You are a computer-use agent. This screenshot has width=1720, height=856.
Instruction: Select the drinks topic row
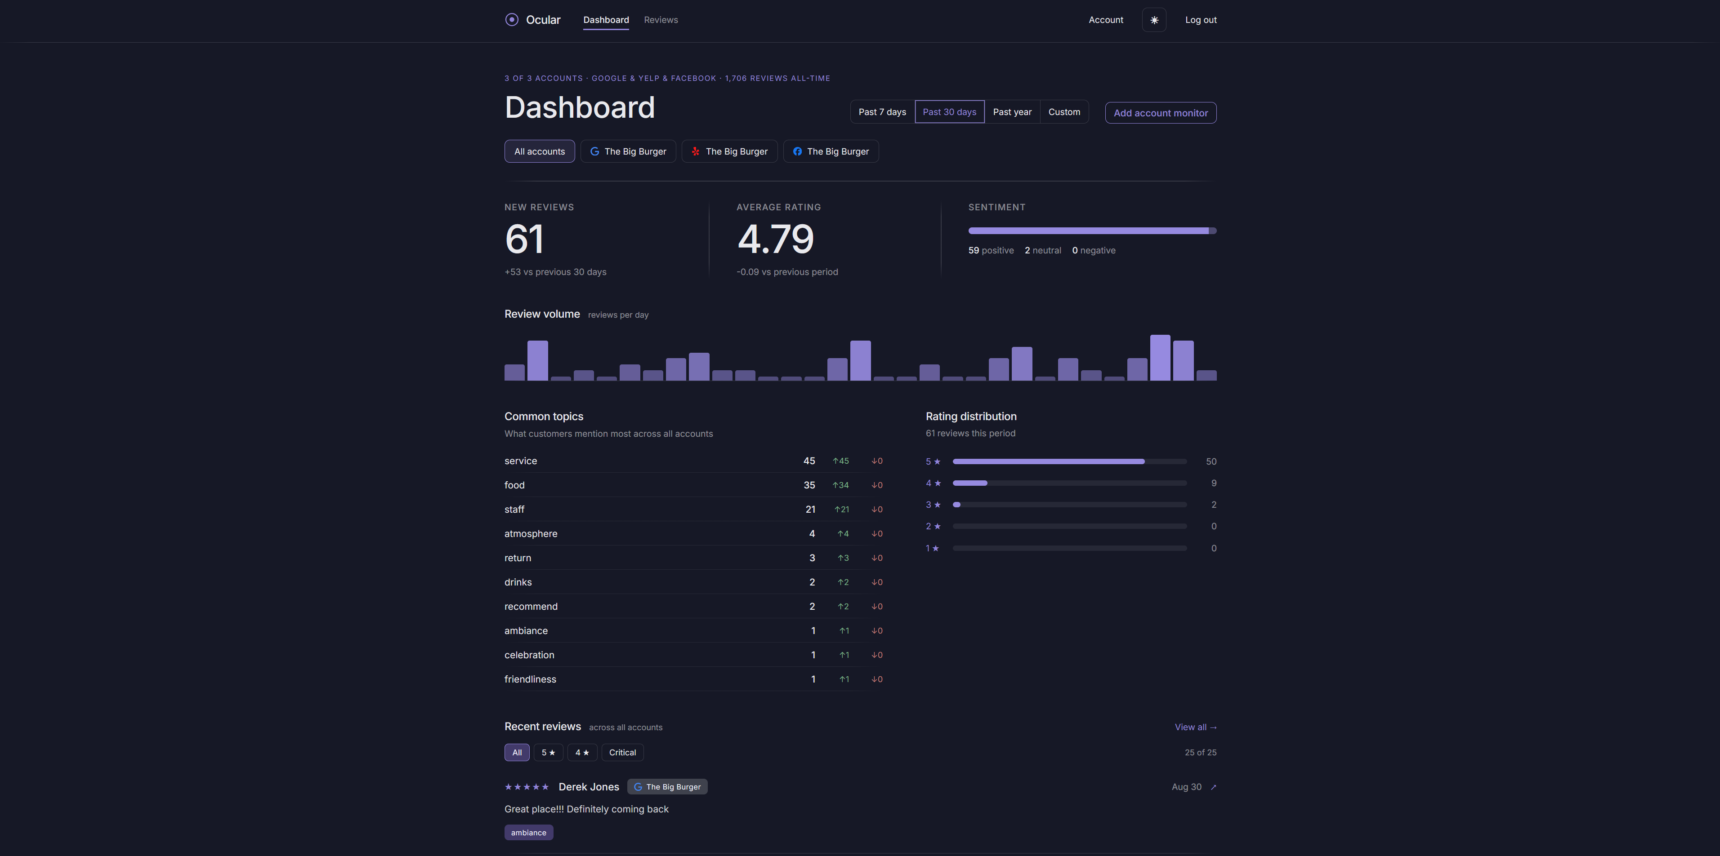click(694, 582)
